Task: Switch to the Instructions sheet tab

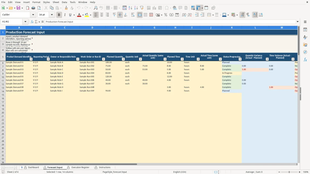Action: coord(105,168)
